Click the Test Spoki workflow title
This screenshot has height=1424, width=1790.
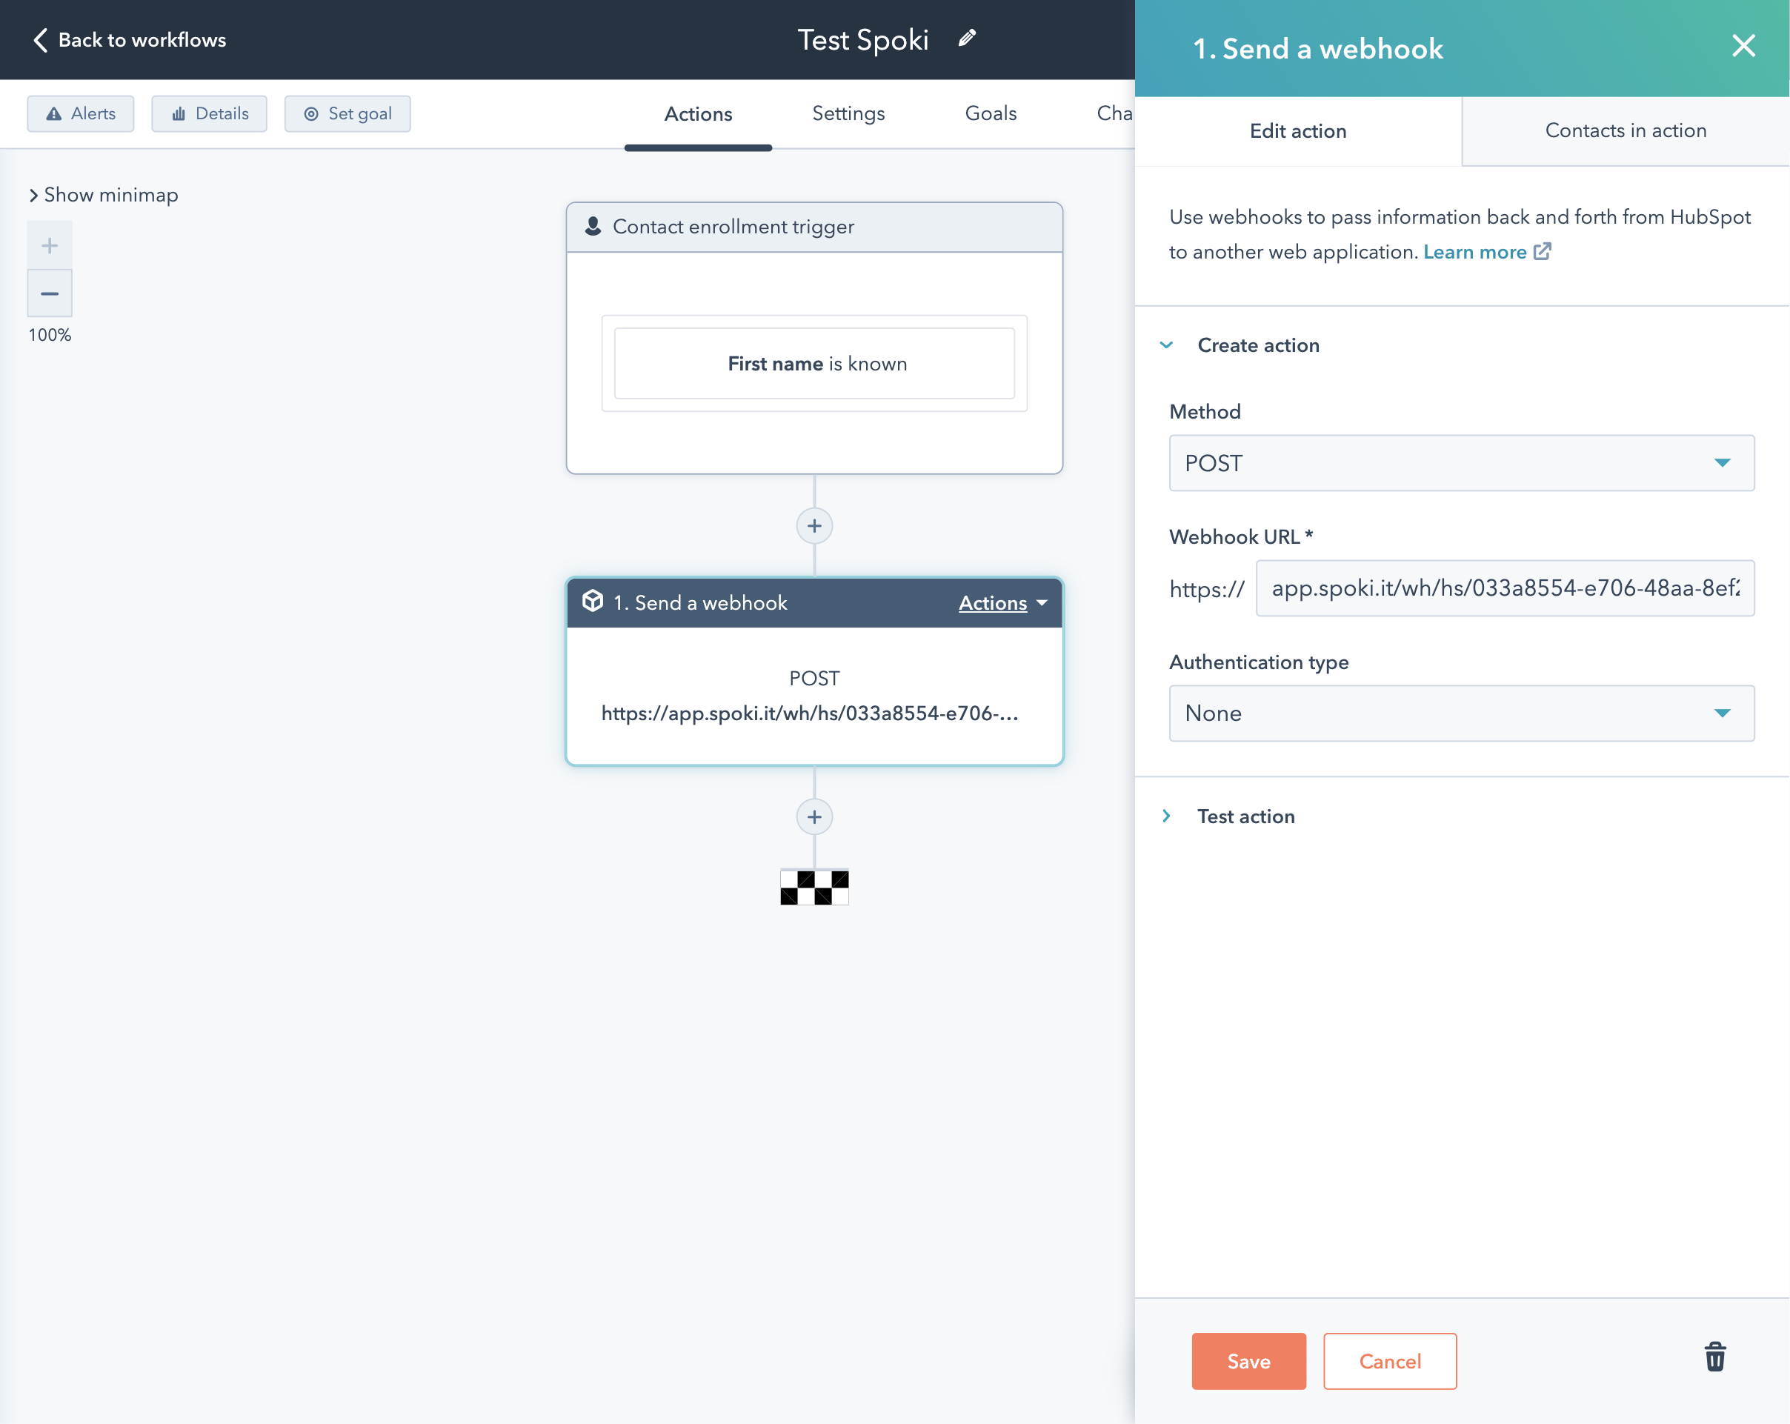tap(862, 40)
